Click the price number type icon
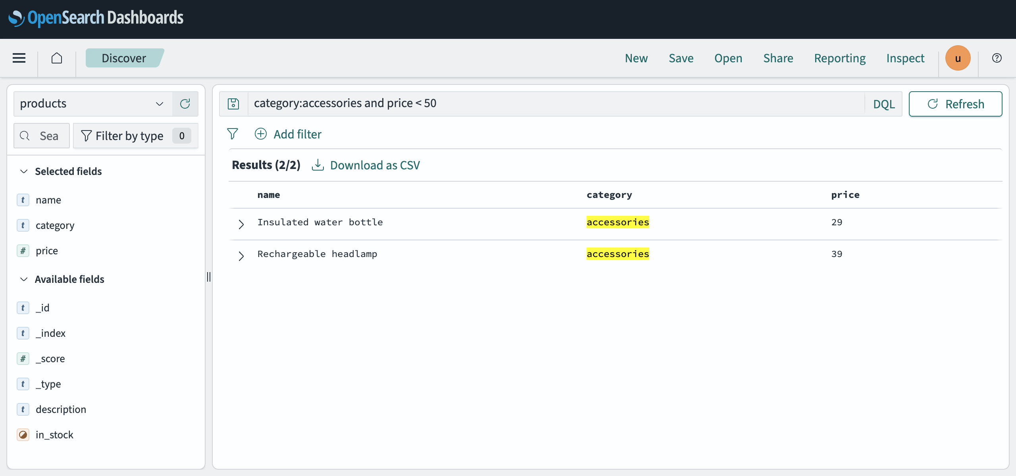The width and height of the screenshot is (1016, 476). pyautogui.click(x=23, y=251)
